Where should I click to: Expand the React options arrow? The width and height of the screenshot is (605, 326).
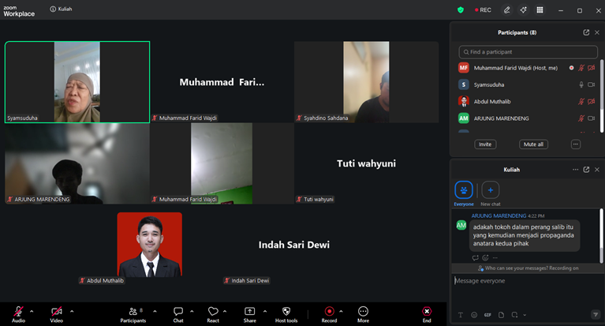225,311
